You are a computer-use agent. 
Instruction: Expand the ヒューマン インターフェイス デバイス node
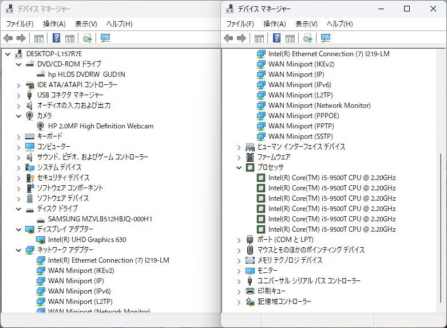[239, 147]
